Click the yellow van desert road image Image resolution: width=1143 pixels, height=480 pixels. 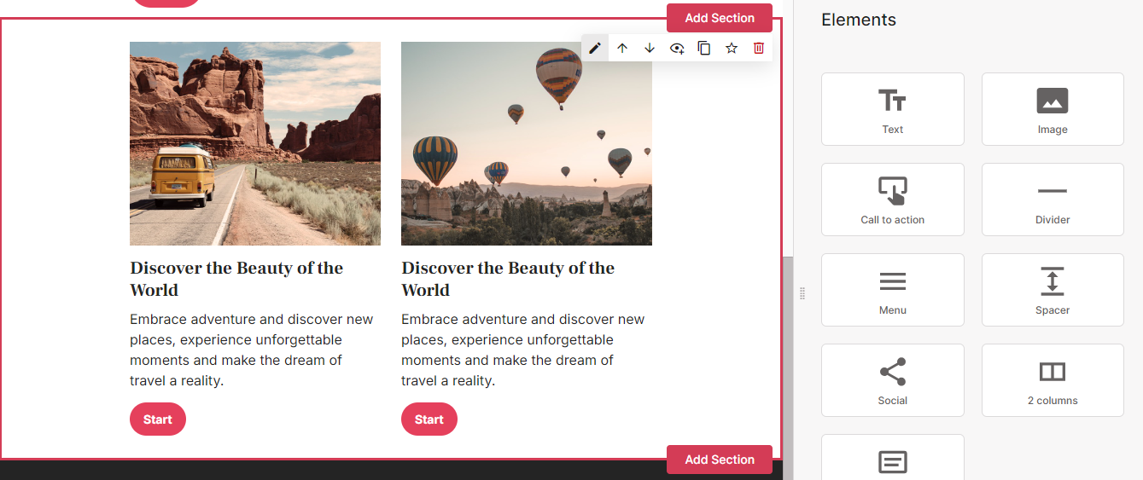click(255, 143)
